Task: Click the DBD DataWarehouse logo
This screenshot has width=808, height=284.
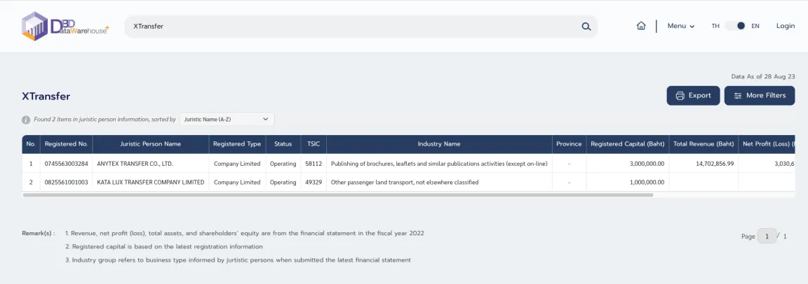Action: [65, 27]
